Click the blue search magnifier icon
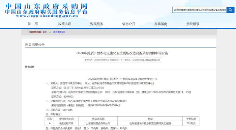The width and height of the screenshot is (236, 130). [230, 10]
